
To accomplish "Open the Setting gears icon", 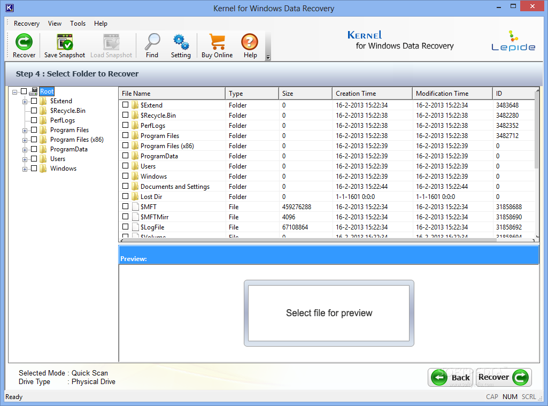I will point(181,42).
